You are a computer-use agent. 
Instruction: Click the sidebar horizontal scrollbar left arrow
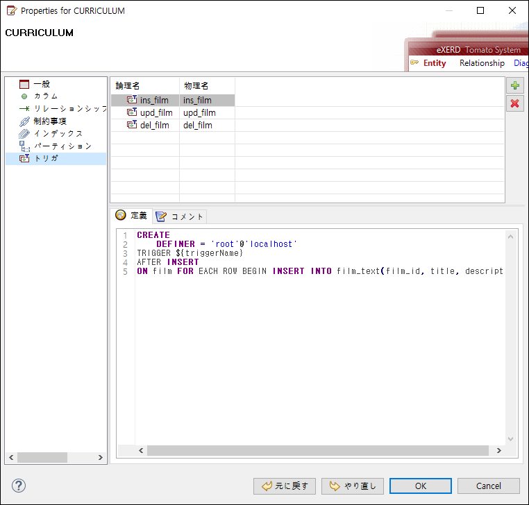(12, 457)
